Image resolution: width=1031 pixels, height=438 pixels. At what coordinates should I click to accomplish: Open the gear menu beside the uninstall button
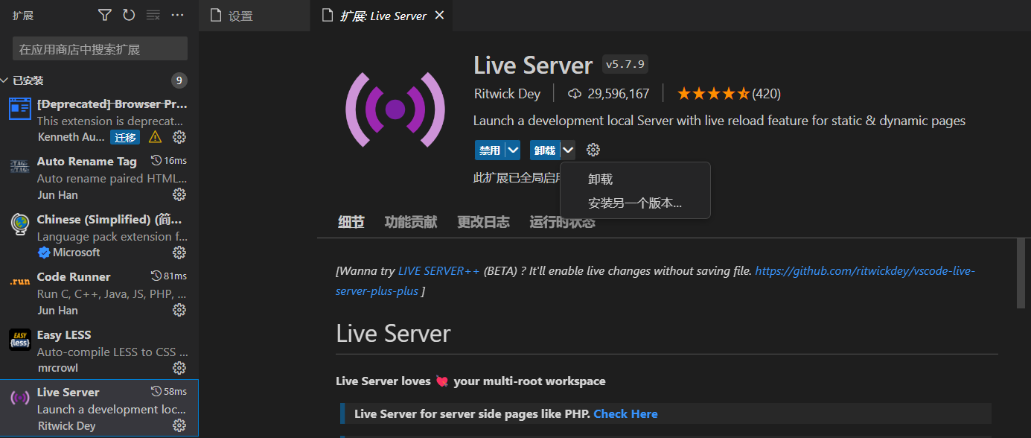(593, 150)
